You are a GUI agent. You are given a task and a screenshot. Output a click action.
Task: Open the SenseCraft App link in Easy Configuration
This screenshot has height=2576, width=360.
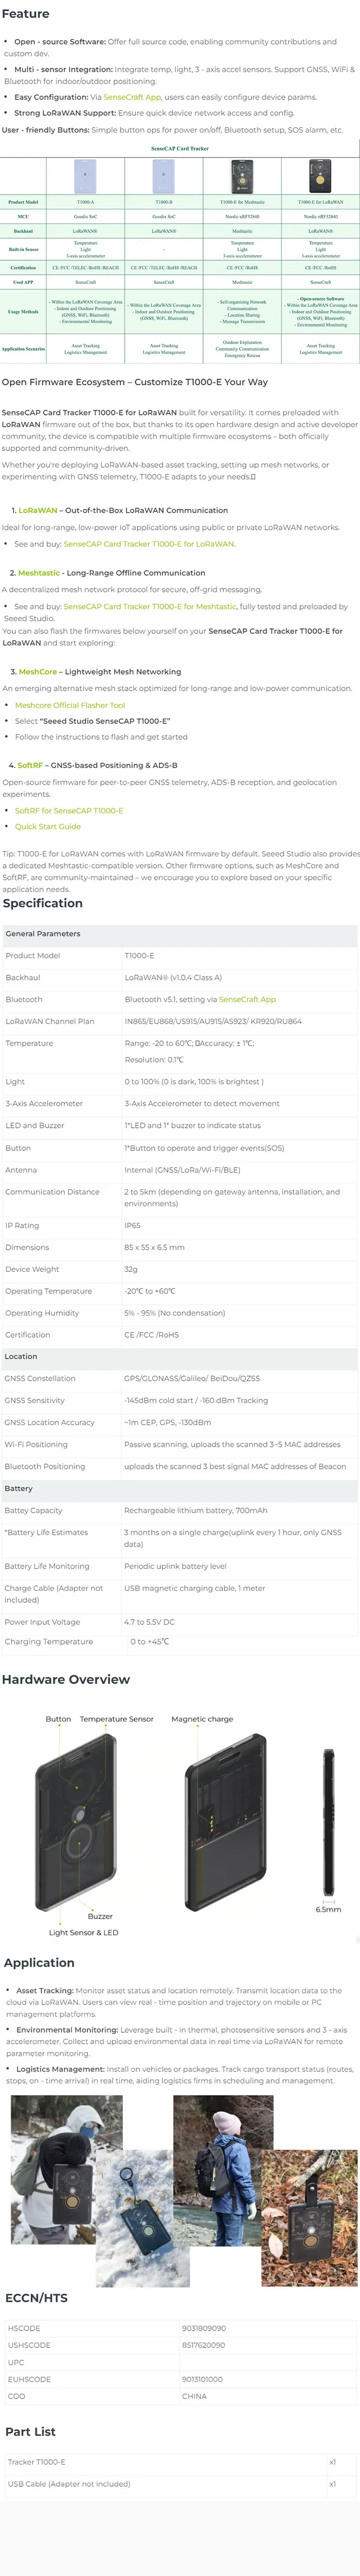tap(132, 97)
